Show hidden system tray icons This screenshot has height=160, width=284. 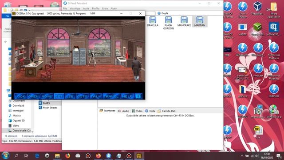pyautogui.click(x=242, y=156)
